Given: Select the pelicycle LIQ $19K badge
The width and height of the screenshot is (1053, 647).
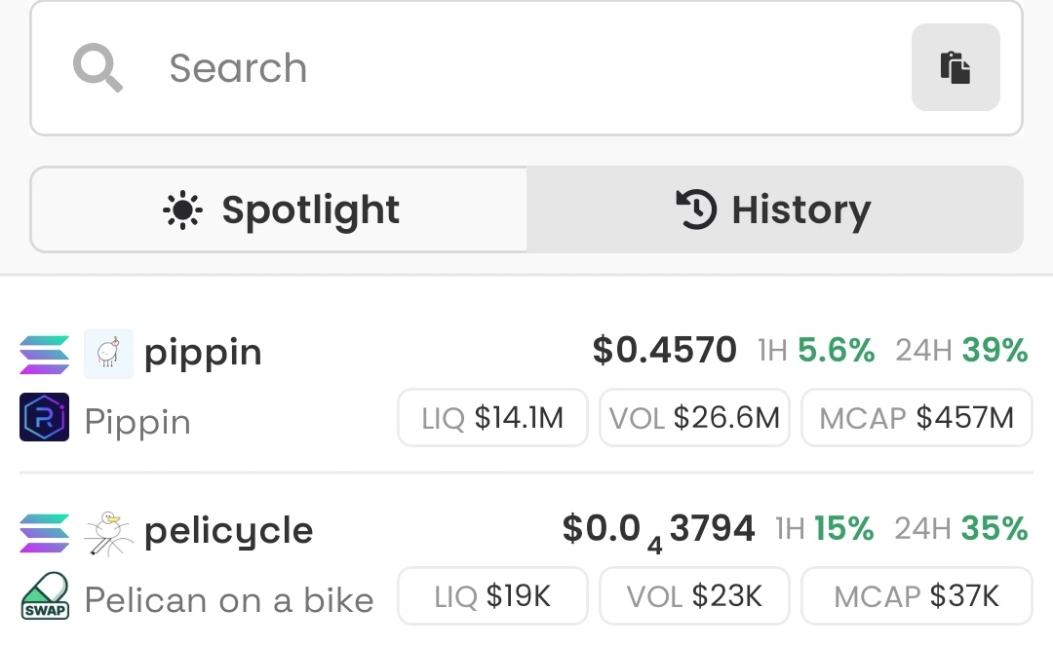Looking at the screenshot, I should coord(492,596).
